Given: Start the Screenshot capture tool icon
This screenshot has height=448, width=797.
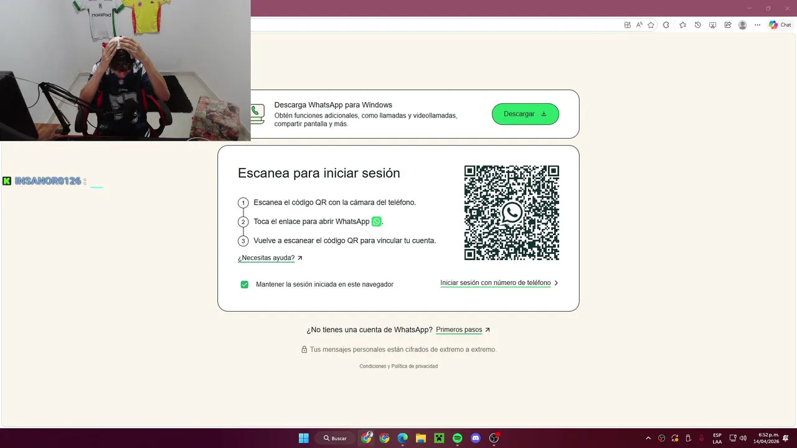Looking at the screenshot, I should click(713, 25).
